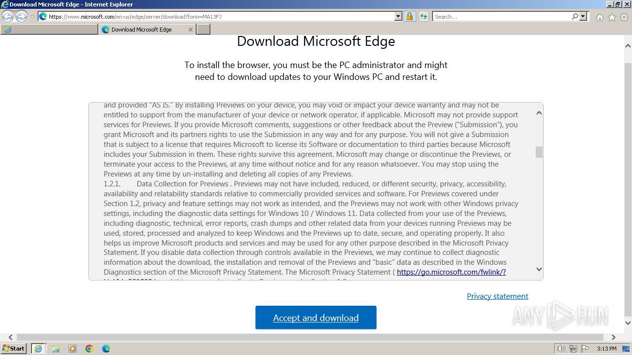Image resolution: width=632 pixels, height=355 pixels.
Task: Click the Home icon
Action: [x=599, y=17]
